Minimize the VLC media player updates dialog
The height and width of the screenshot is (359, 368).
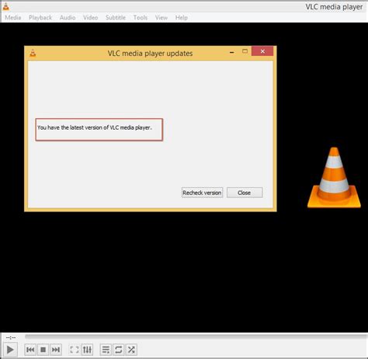[232, 52]
